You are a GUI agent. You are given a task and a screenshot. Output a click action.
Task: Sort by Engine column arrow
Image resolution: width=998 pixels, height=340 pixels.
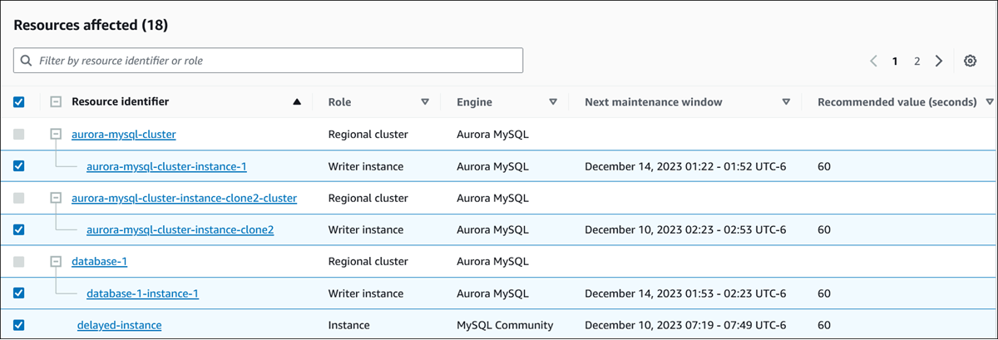(553, 102)
